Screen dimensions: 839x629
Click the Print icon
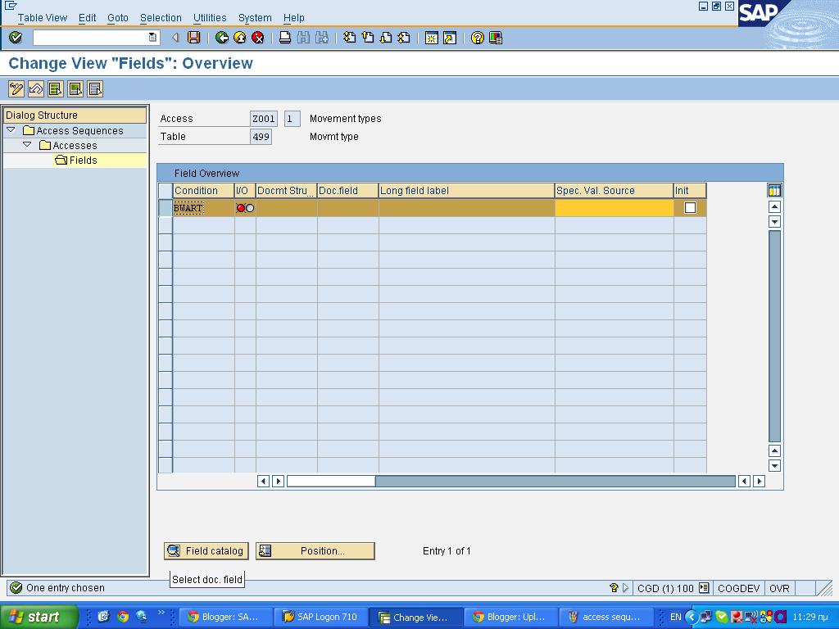pos(285,38)
